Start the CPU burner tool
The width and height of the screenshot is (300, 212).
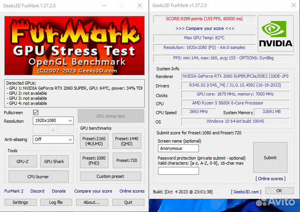38,177
